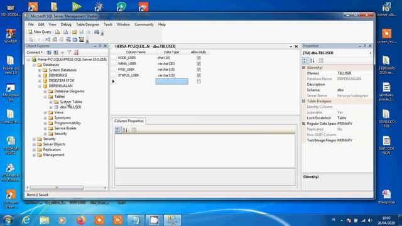The image size is (402, 226).
Task: Select the dbo.TBLUSER document tab
Action: (145, 46)
